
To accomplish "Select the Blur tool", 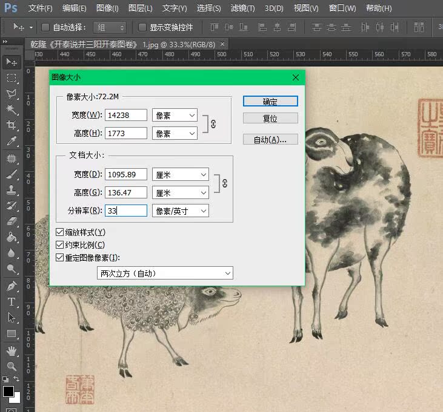I will [12, 253].
